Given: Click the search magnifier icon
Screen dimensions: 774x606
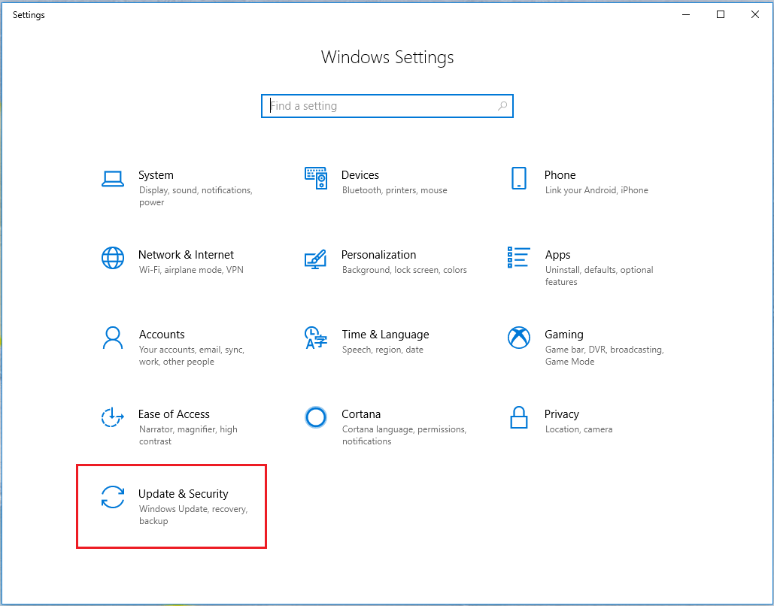Looking at the screenshot, I should pos(502,105).
